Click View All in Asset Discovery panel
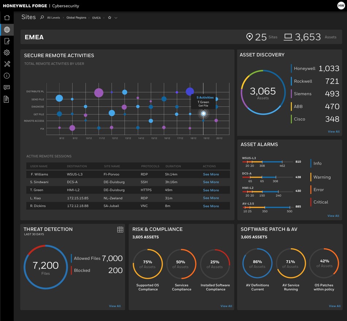The height and width of the screenshot is (321, 347). [333, 131]
